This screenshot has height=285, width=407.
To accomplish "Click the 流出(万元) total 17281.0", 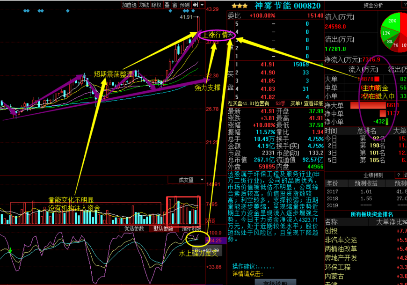I will (335, 49).
